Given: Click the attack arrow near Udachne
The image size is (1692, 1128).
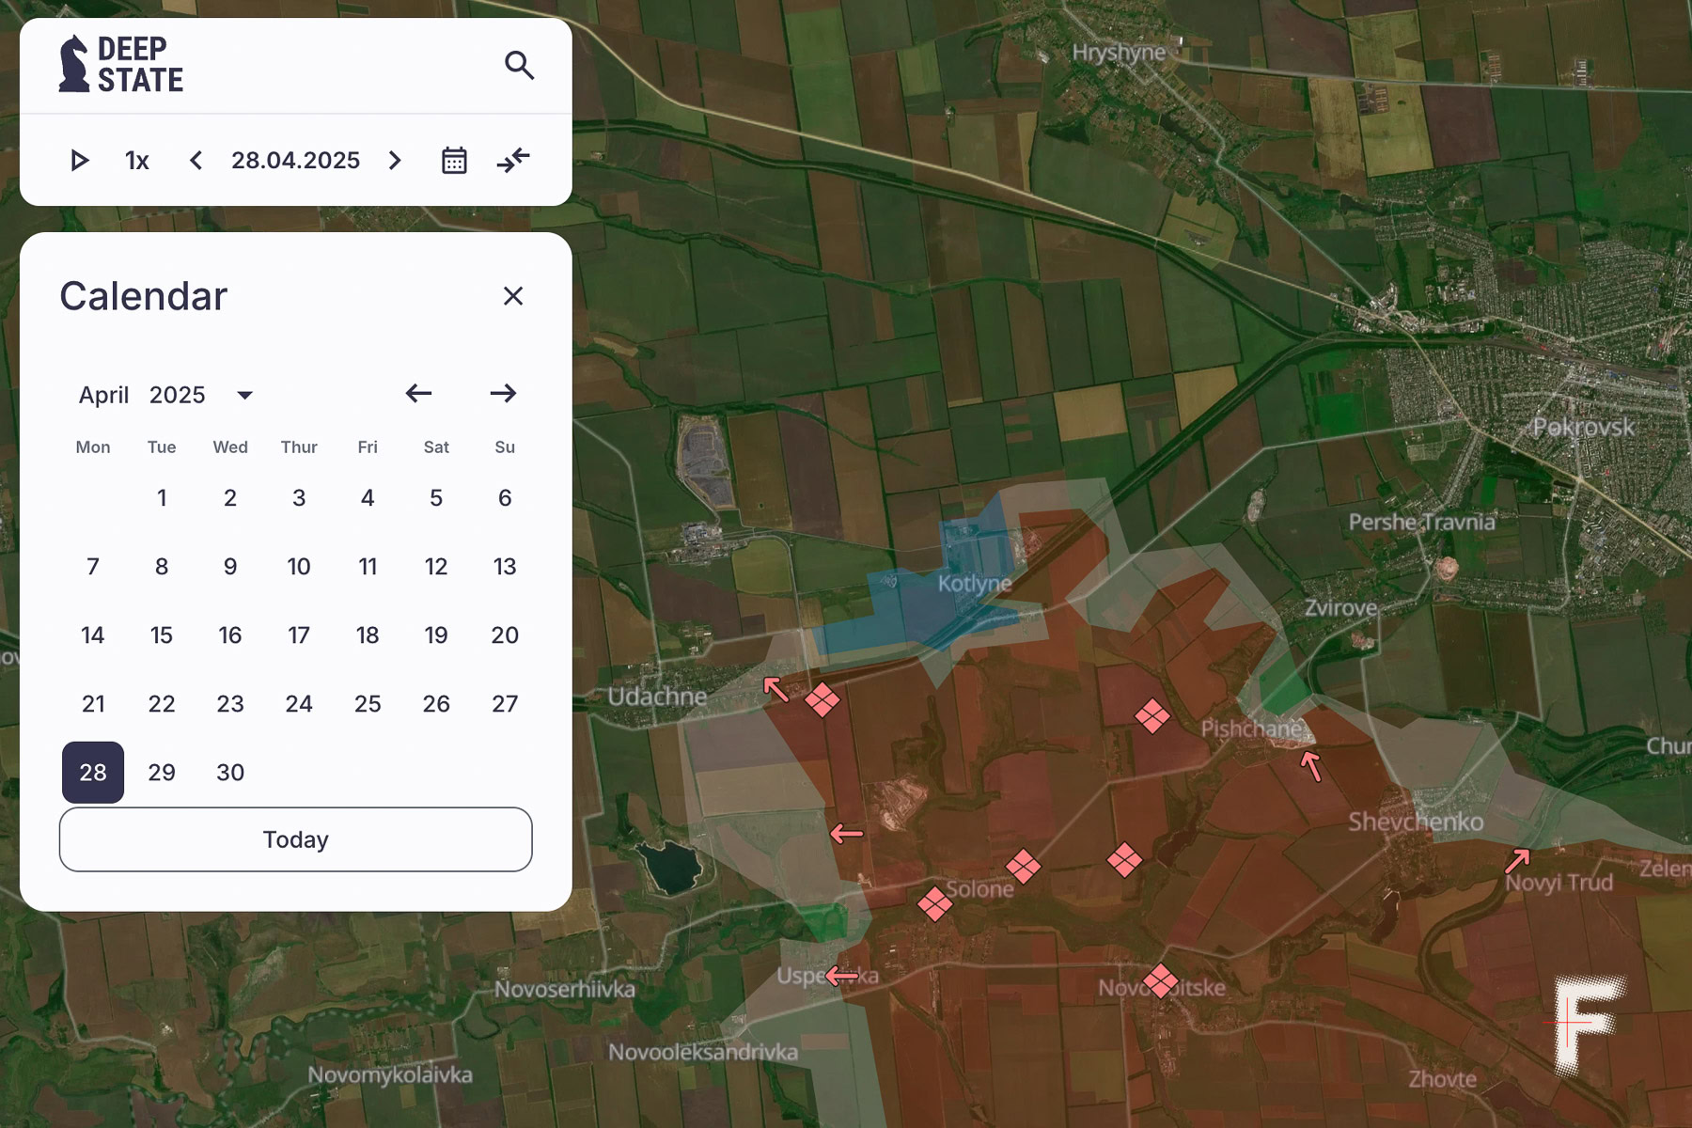Looking at the screenshot, I should pos(775,689).
